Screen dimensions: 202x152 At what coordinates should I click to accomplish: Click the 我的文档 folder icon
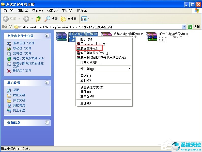9,95
